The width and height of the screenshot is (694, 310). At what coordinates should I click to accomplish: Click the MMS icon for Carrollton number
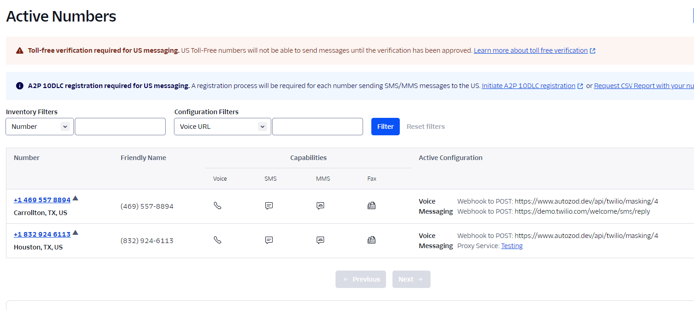(x=320, y=206)
